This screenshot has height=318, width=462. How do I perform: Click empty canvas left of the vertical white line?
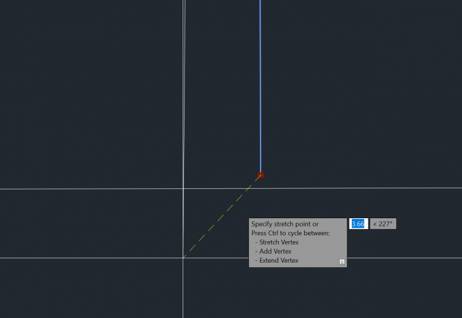point(89,95)
